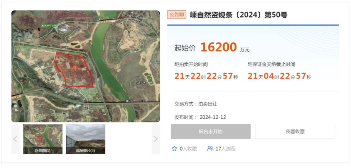
Task: Select the 现场照片(3) thumbnail
Action: coord(86,139)
